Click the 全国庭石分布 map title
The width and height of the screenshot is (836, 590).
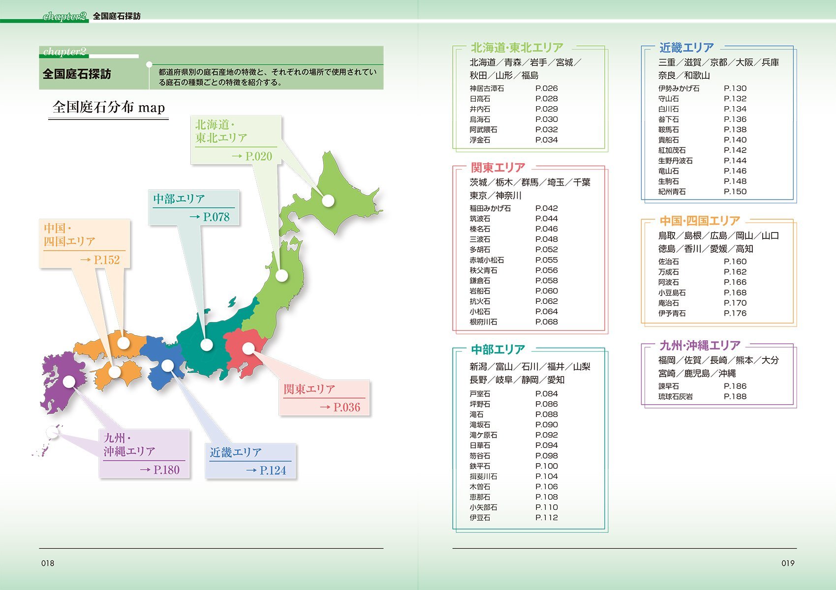pos(109,107)
